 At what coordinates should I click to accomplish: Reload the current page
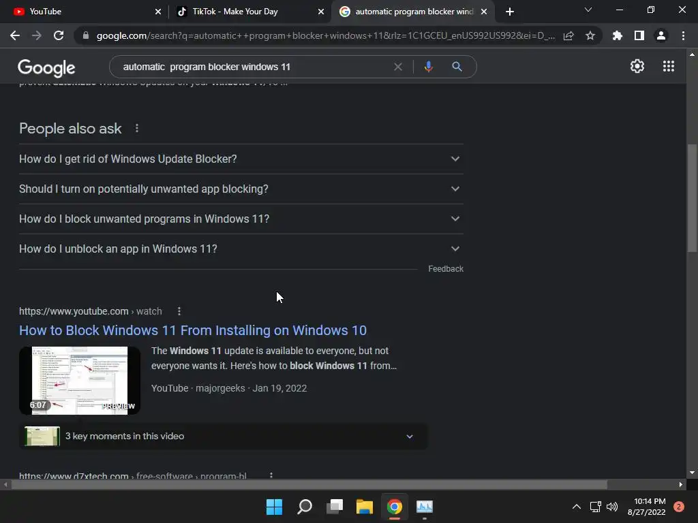tap(59, 35)
